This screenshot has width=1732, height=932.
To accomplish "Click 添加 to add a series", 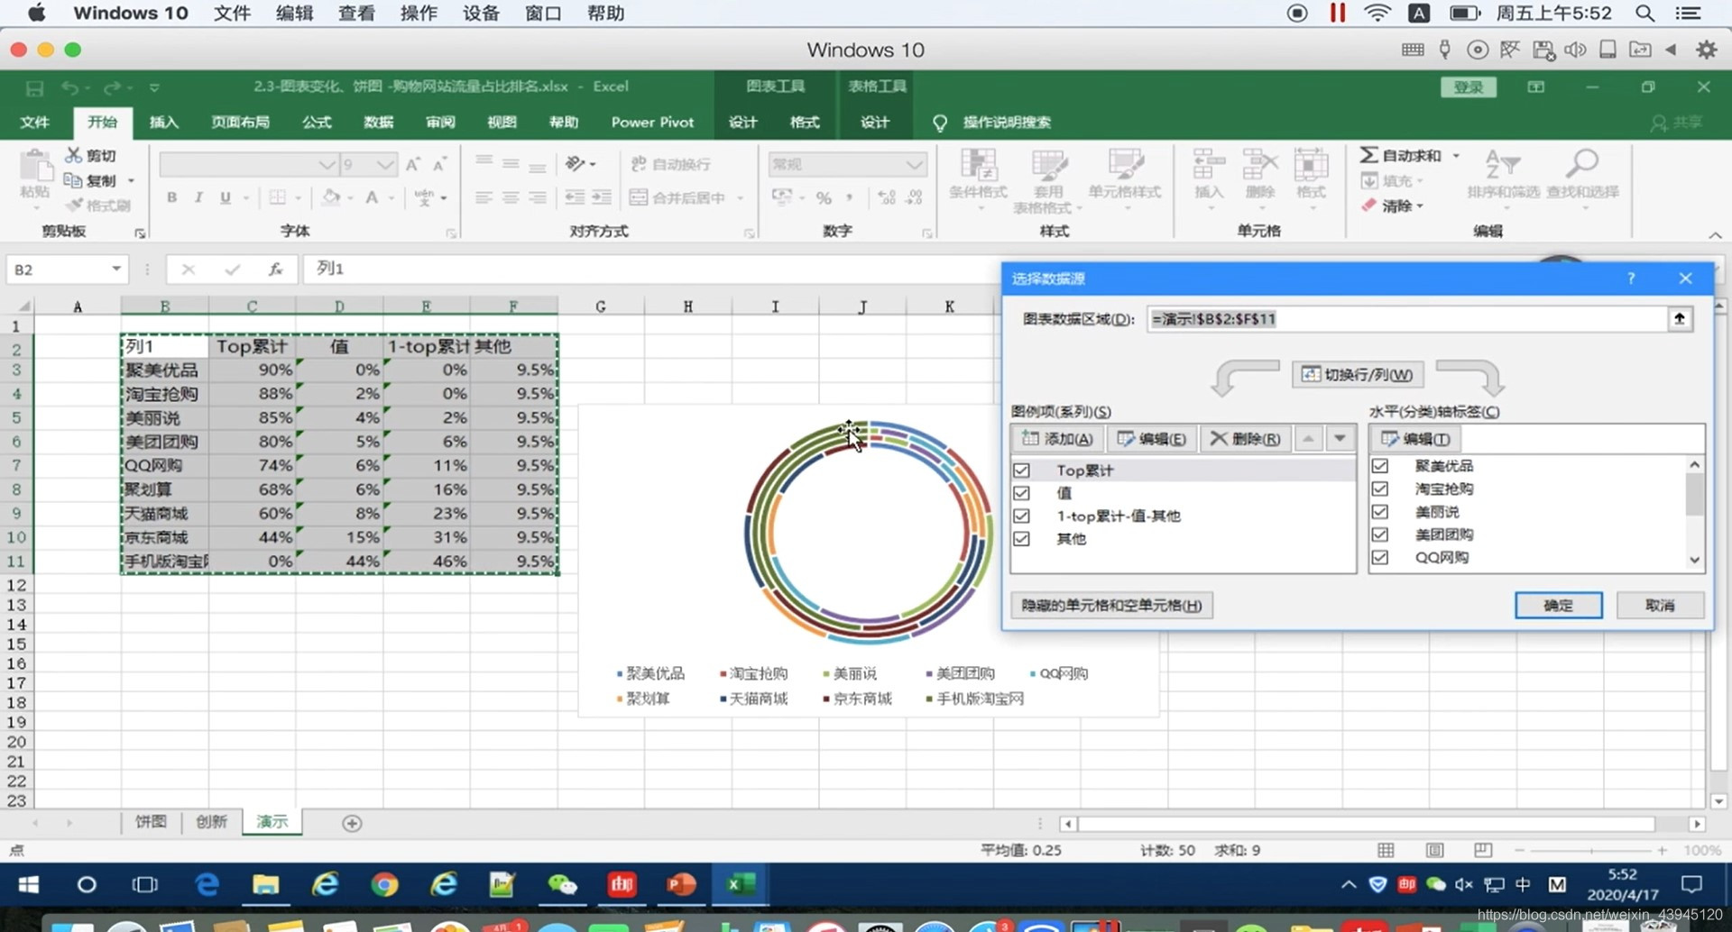I will (1057, 439).
